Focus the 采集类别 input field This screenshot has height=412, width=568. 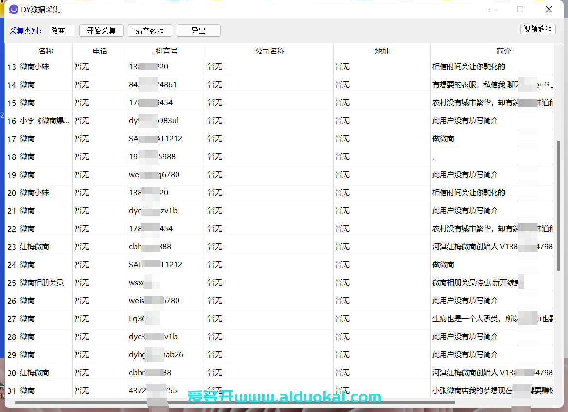click(x=62, y=31)
